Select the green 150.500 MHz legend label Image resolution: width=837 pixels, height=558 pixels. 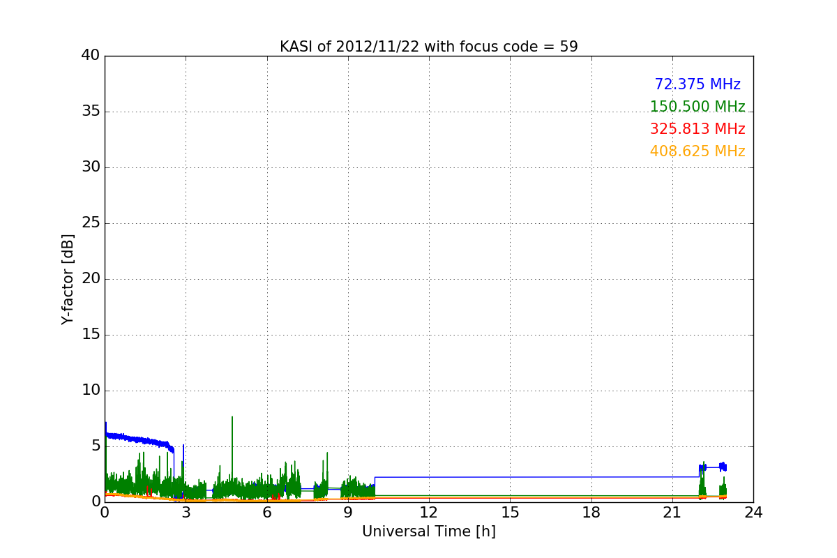[697, 107]
